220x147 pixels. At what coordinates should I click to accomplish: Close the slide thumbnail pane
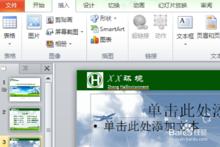coord(47,68)
